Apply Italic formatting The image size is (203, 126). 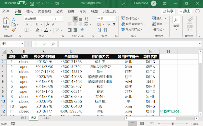pos(32,24)
